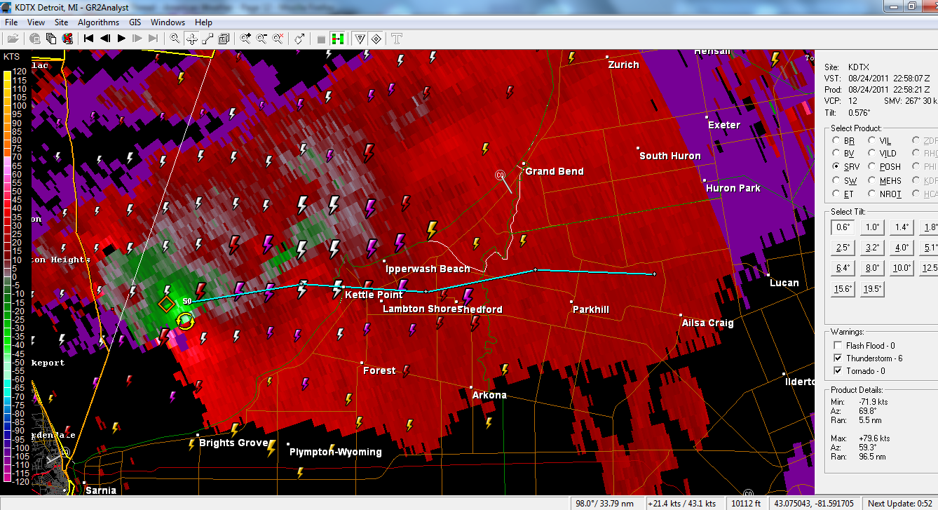Select the BV product radio button
Screen dimensions: 938x510
click(836, 154)
